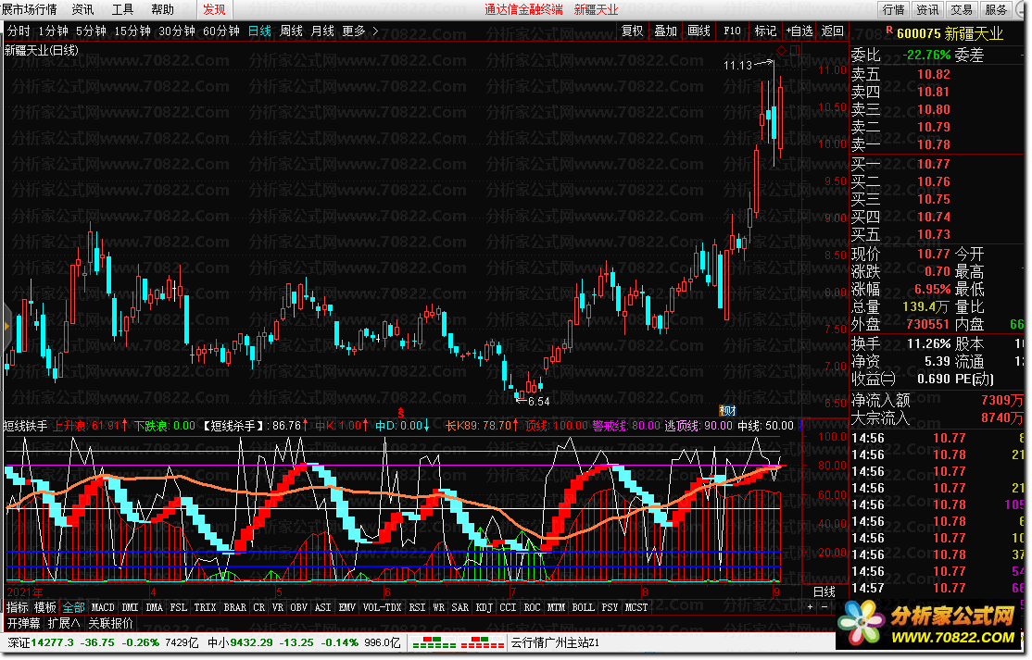Click the red S marker under the chart
Image resolution: width=1032 pixels, height=660 pixels.
[x=400, y=414]
